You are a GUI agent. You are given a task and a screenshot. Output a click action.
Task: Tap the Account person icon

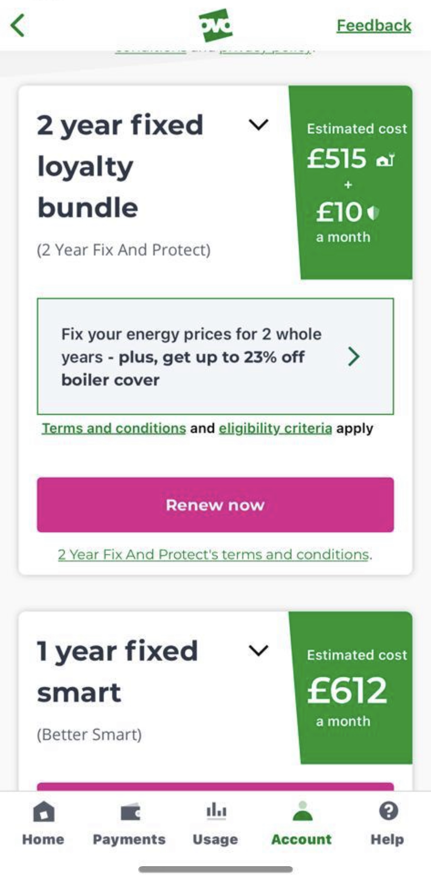[x=302, y=811]
